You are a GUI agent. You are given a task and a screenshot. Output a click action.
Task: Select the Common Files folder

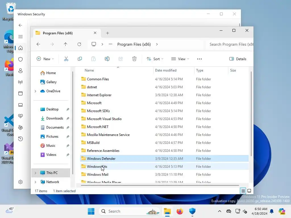tap(164, 79)
